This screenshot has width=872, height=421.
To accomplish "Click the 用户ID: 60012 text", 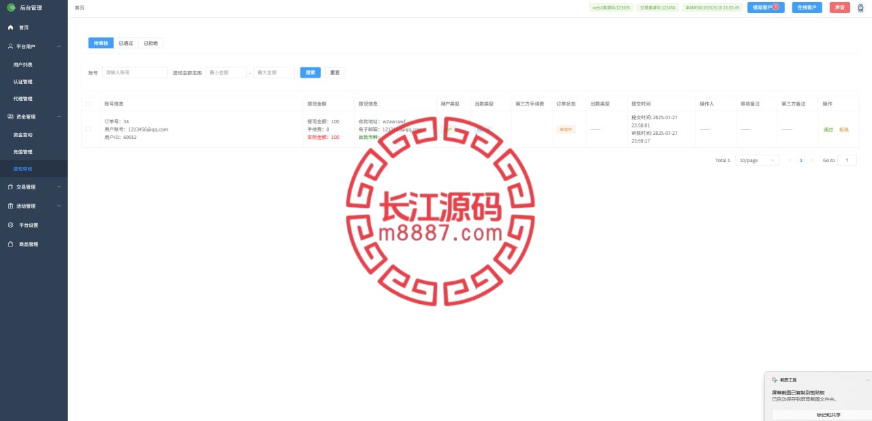I will point(121,137).
